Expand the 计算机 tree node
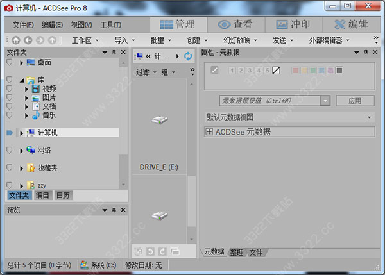 click(x=21, y=133)
